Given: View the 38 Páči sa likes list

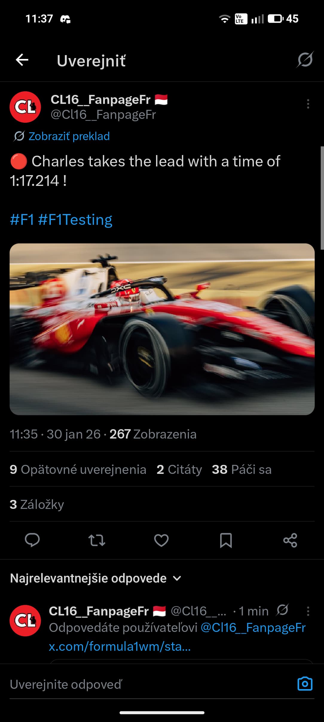Looking at the screenshot, I should (x=242, y=469).
